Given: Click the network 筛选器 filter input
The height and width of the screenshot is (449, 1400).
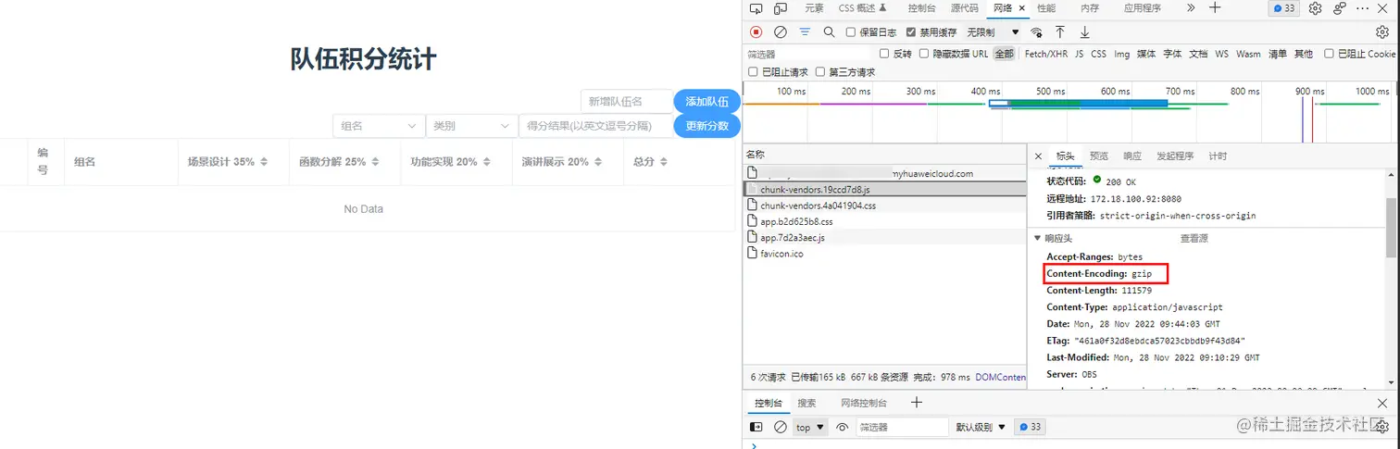Looking at the screenshot, I should coord(808,54).
